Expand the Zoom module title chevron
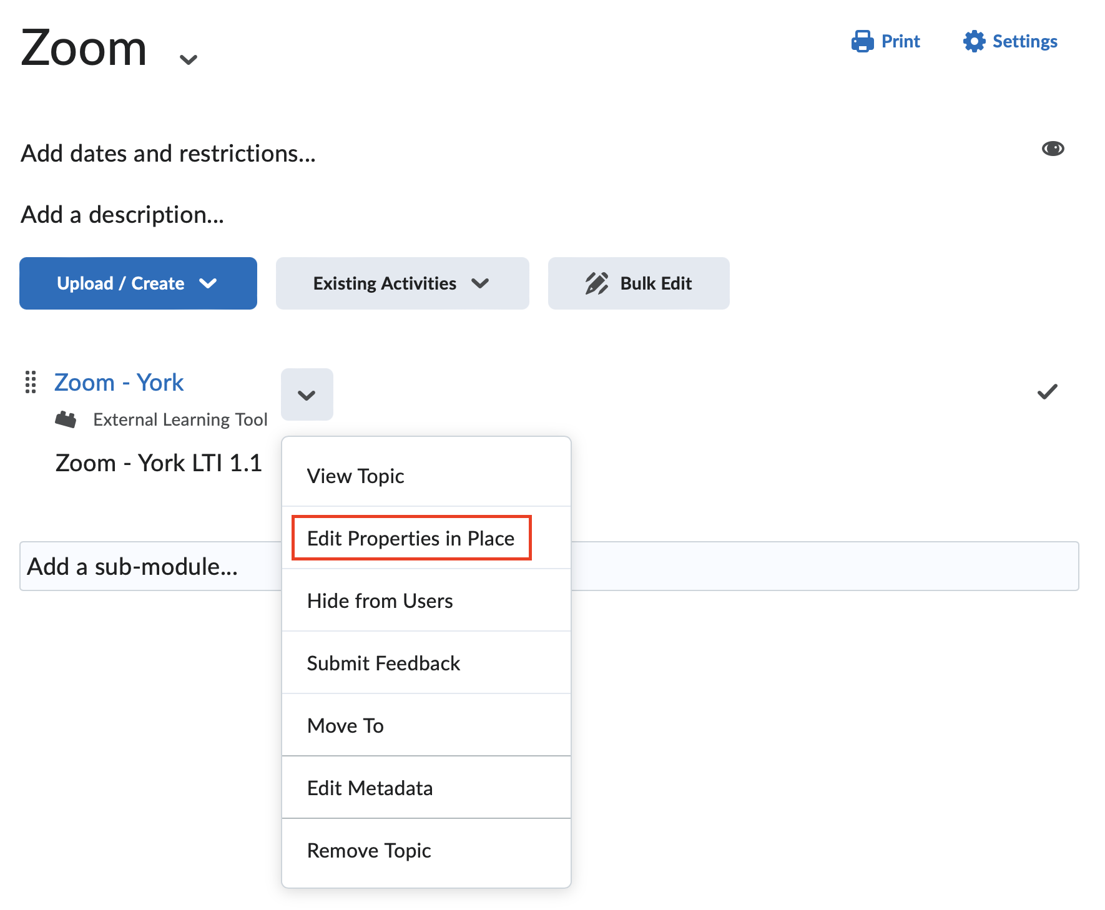 pos(188,59)
